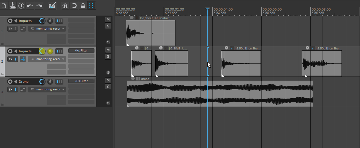Toggle grid lines icon in toolbar
Image resolution: width=360 pixels, height=148 pixels.
[x=92, y=5]
